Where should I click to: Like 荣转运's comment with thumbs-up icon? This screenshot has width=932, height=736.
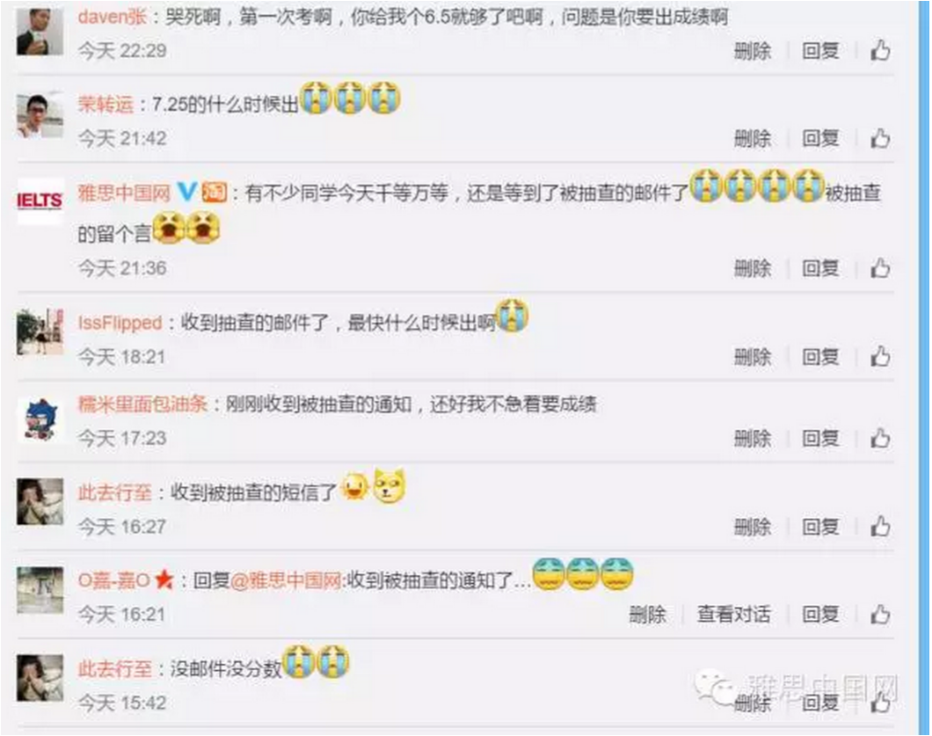(880, 139)
